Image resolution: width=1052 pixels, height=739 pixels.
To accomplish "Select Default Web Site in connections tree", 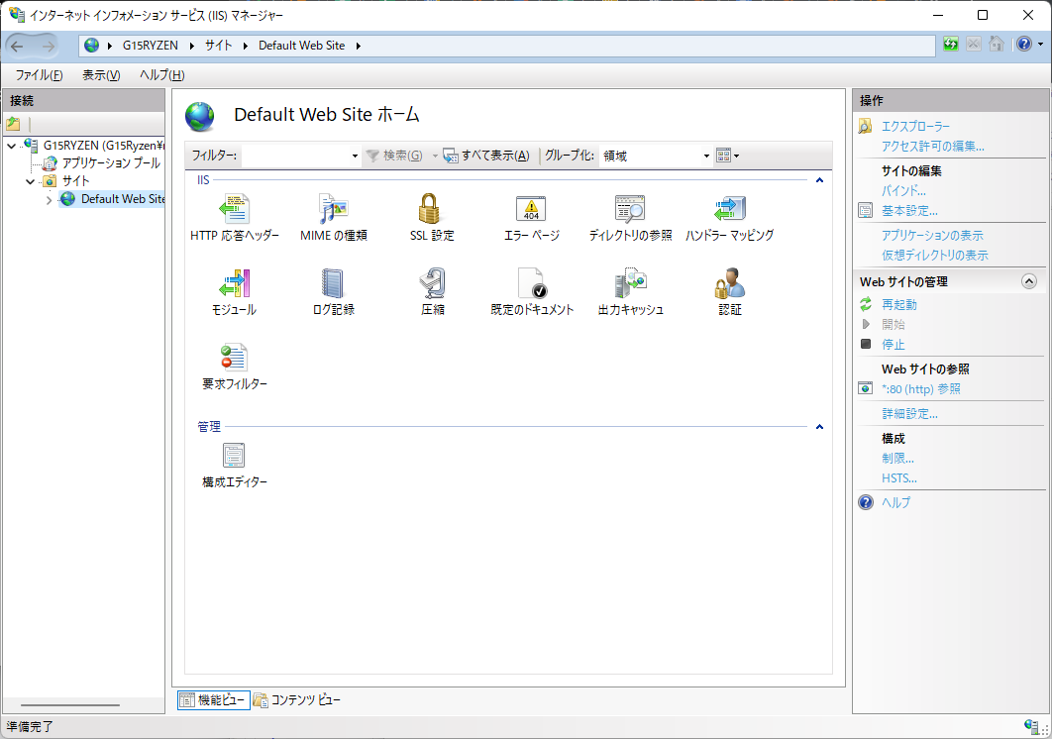I will (x=122, y=199).
